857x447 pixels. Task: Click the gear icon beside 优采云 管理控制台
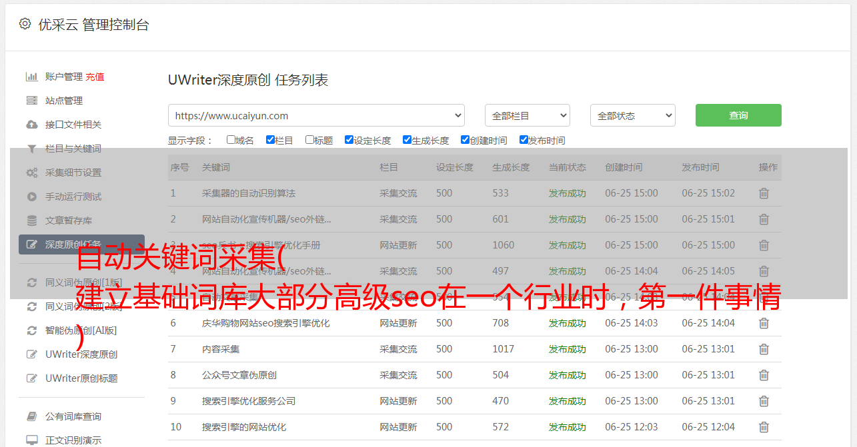click(x=25, y=24)
